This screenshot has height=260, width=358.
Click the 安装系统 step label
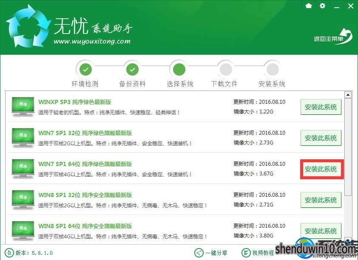click(x=272, y=84)
